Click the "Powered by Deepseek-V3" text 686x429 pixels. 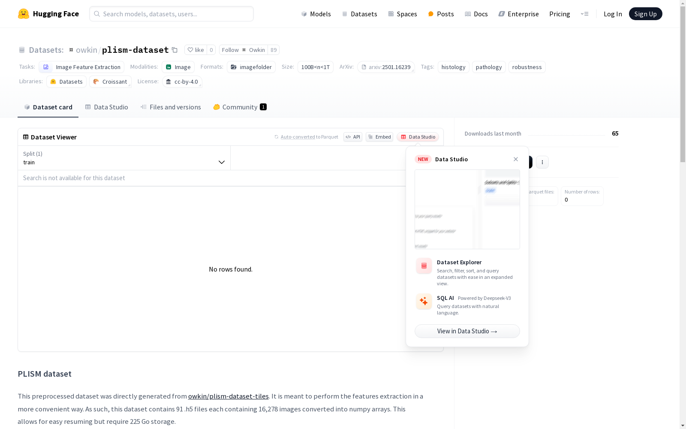click(x=484, y=298)
